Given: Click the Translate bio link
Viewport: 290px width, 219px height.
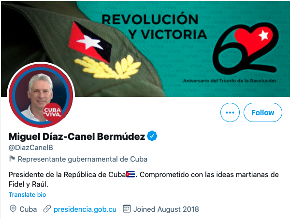Looking at the screenshot, I should pyautogui.click(x=28, y=194).
